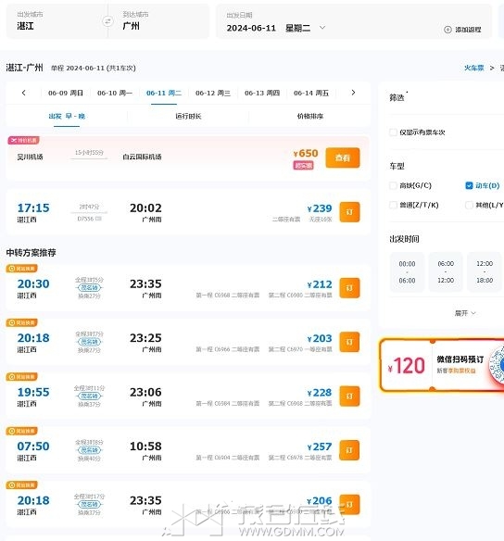504x541 pixels.
Task: Open the 火车票 breadcrumb link
Action: pos(474,68)
